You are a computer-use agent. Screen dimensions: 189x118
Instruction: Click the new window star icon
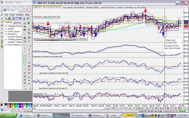pos(24,19)
